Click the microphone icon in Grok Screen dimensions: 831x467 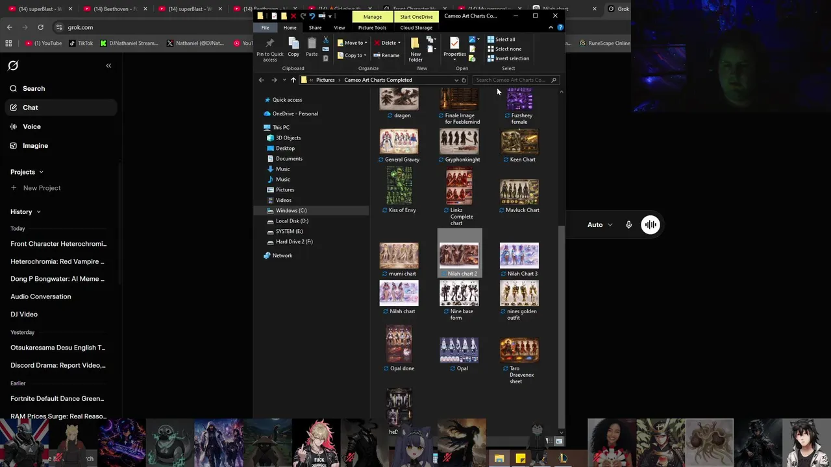(628, 224)
